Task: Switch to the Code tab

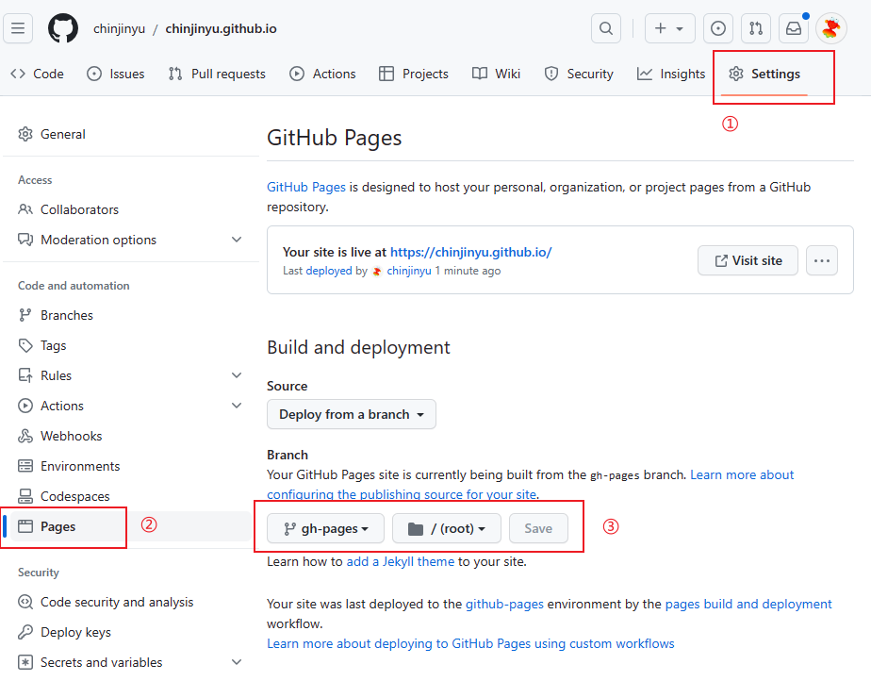Action: point(37,74)
